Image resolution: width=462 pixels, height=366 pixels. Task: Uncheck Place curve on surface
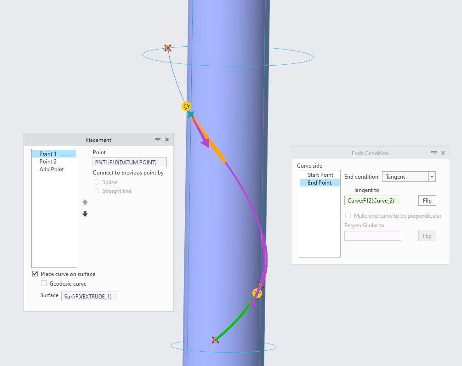pos(35,274)
